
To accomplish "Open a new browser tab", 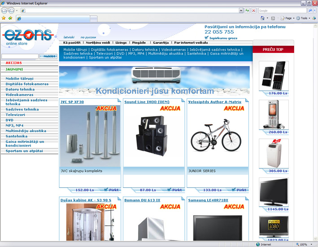I will point(93,19).
